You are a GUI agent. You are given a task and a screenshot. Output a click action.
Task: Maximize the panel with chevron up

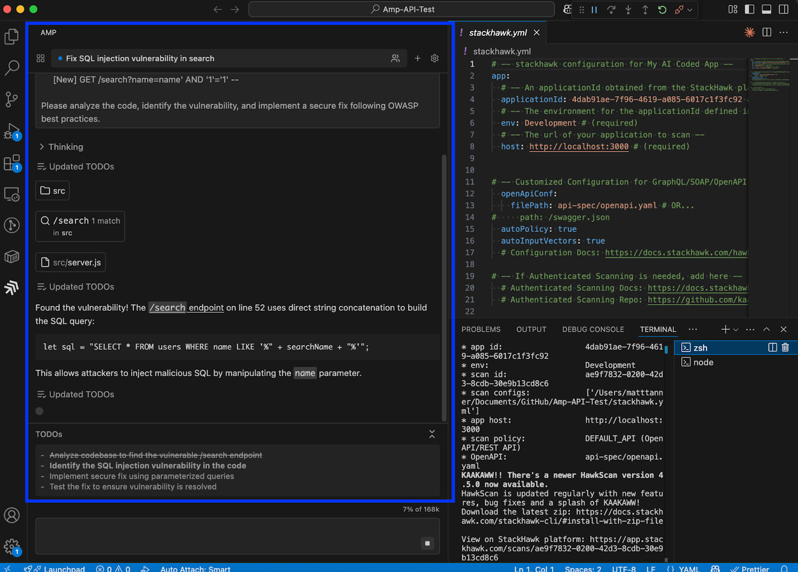pos(767,330)
